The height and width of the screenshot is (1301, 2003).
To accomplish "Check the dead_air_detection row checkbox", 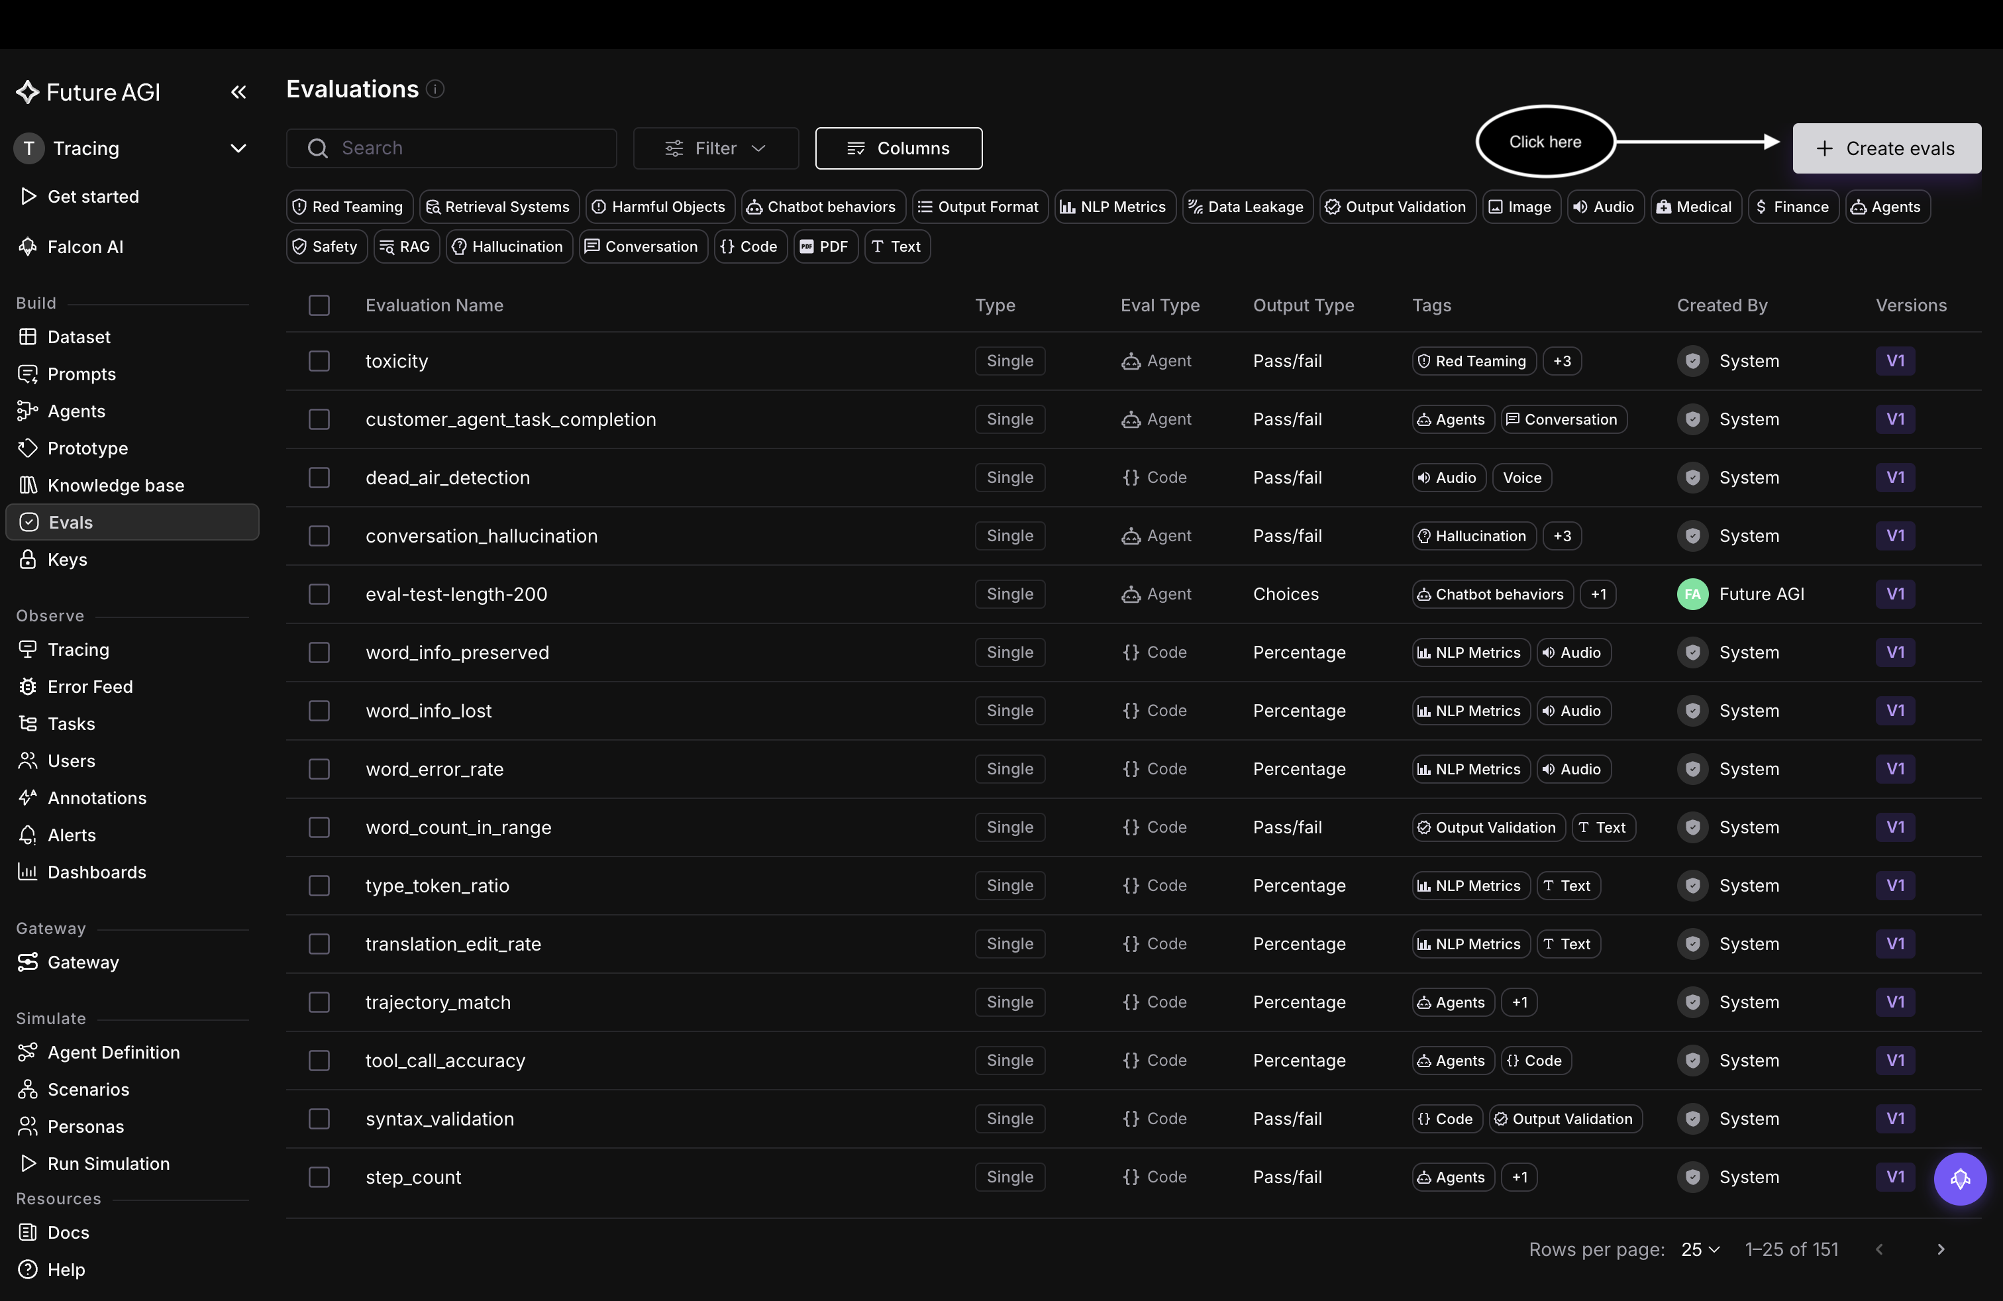I will click(x=319, y=477).
